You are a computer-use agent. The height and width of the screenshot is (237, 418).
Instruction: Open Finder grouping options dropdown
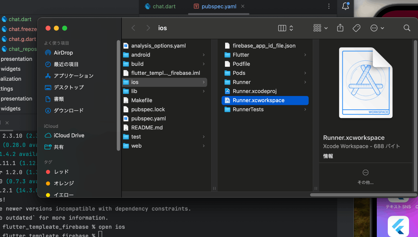[320, 28]
